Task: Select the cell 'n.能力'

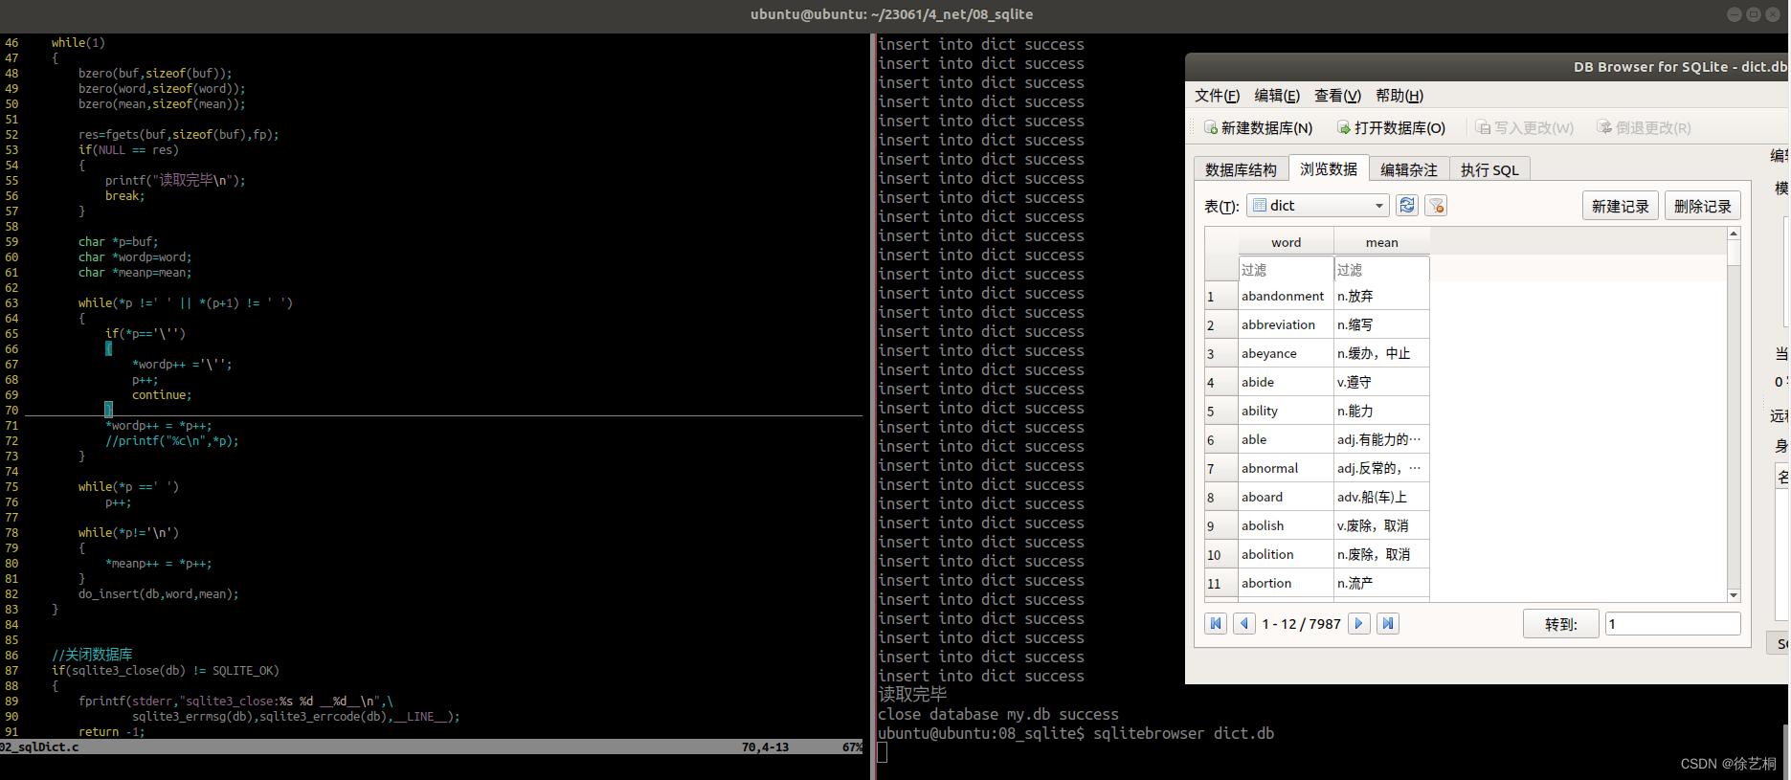Action: [1381, 412]
